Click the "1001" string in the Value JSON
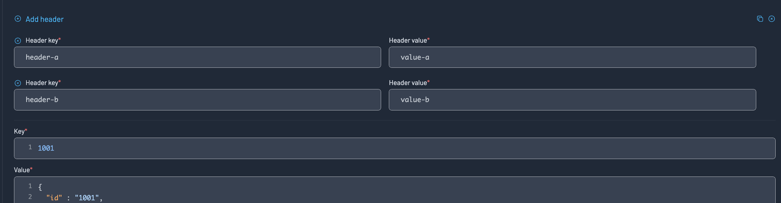Image resolution: width=781 pixels, height=203 pixels. (x=87, y=198)
